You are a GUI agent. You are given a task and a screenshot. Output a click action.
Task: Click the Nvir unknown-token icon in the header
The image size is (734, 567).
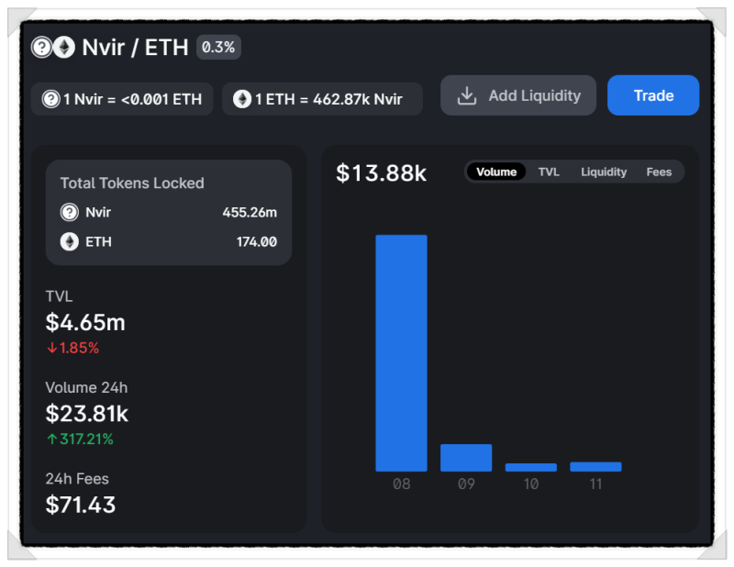click(41, 48)
